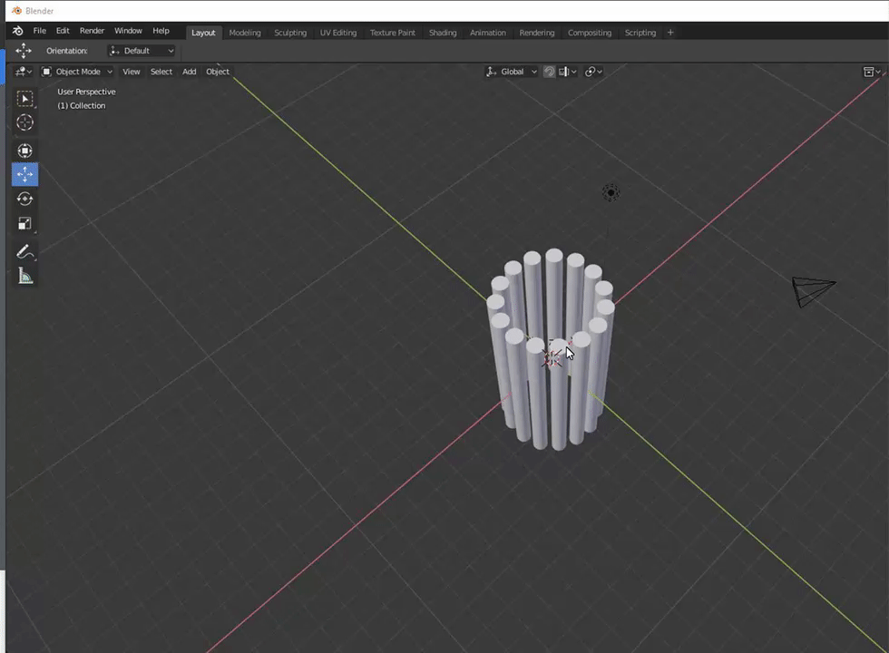Open the Help menu
This screenshot has height=653, width=889.
[x=161, y=31]
